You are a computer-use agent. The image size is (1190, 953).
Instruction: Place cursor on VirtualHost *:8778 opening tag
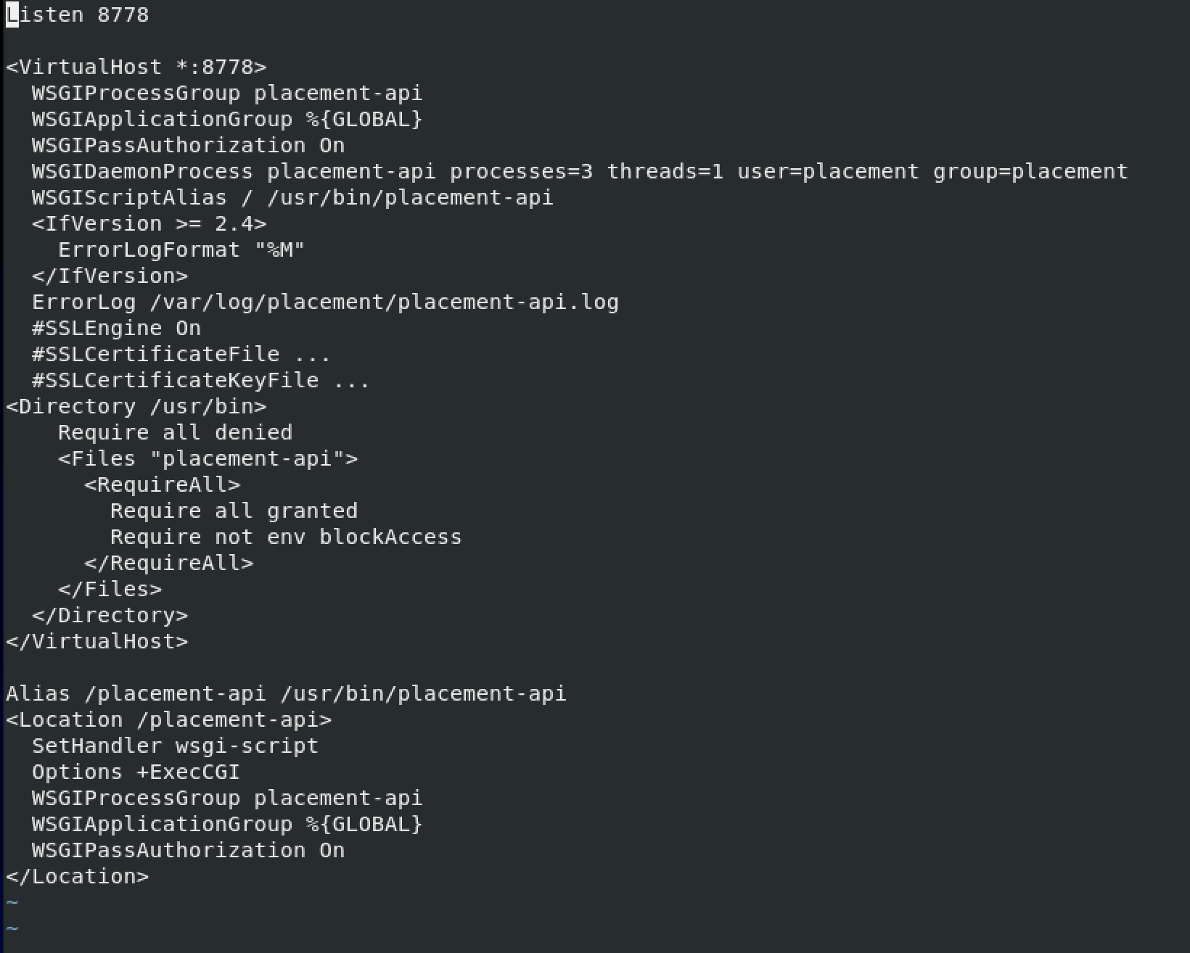[136, 67]
